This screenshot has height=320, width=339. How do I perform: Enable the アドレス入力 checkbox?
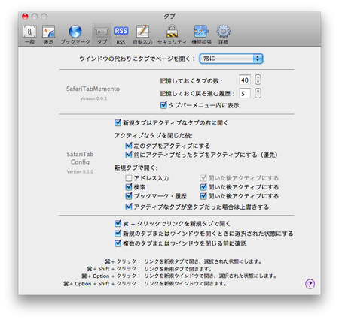[x=129, y=178]
